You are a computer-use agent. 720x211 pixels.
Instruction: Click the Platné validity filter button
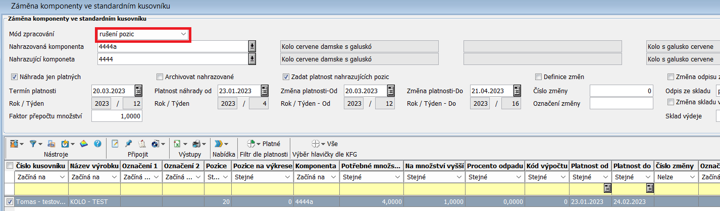pos(264,144)
